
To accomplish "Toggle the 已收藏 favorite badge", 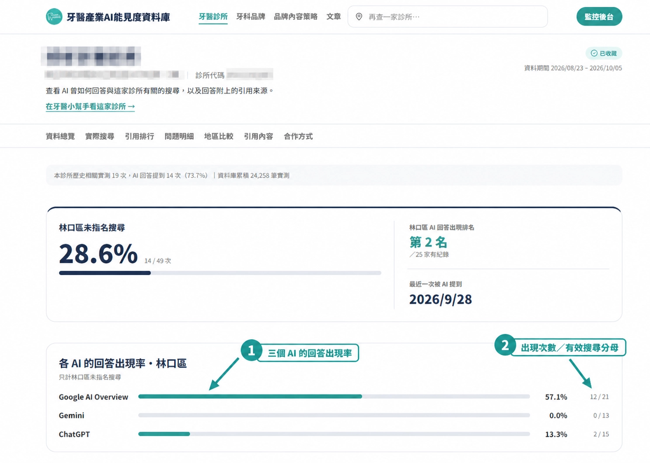I will tap(604, 53).
